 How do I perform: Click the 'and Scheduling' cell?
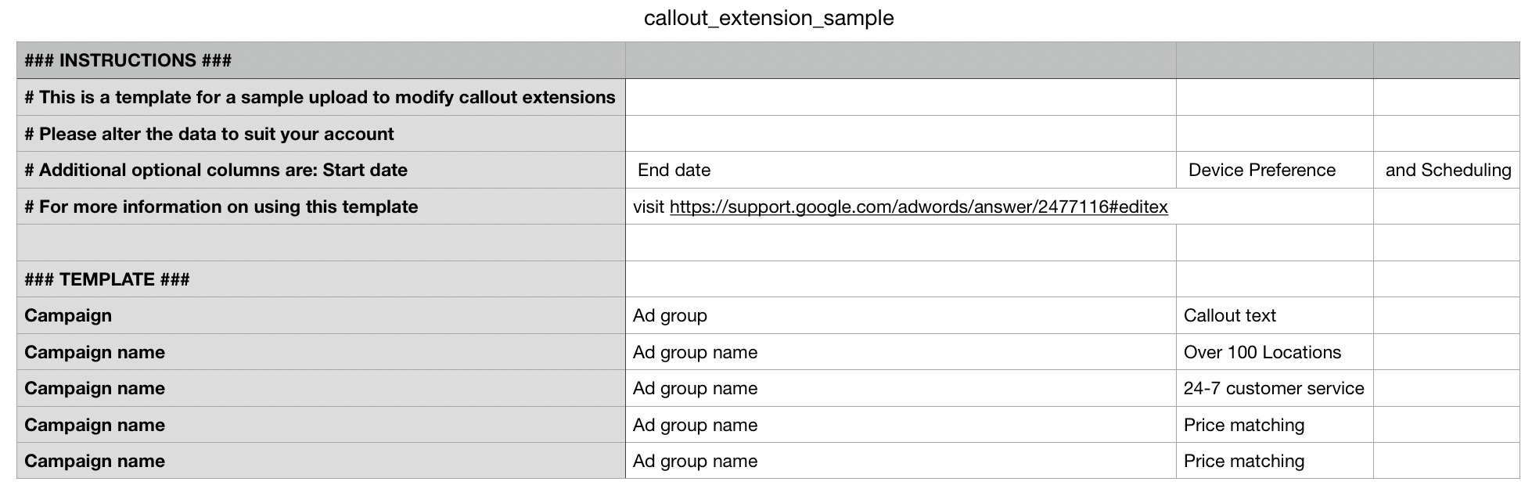tap(1447, 171)
